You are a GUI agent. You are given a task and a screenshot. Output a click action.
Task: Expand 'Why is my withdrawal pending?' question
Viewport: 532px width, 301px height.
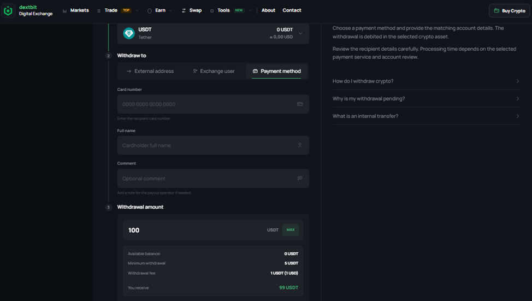point(427,99)
